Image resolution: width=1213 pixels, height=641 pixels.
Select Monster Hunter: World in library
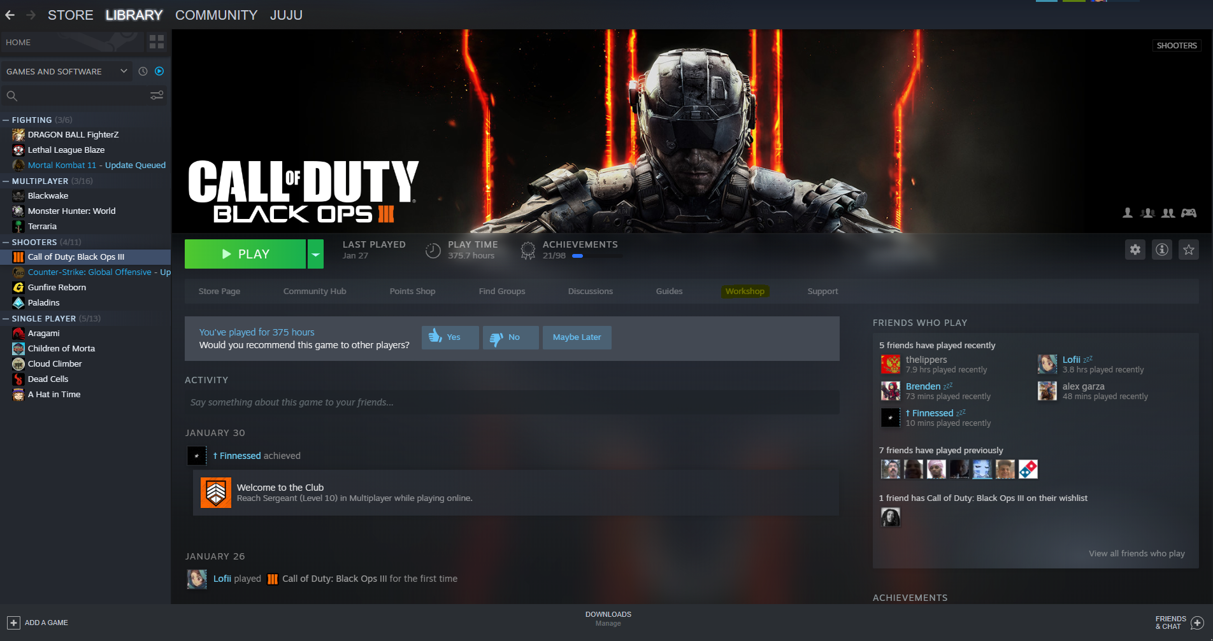[85, 211]
